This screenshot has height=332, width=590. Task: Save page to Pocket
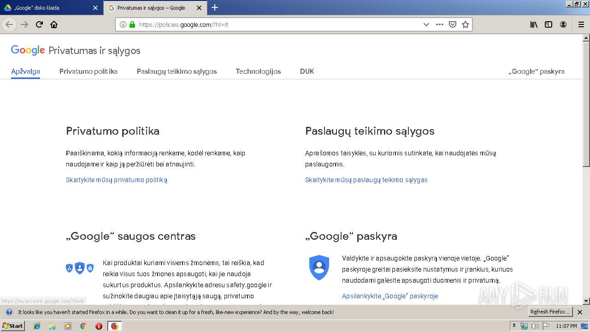click(453, 24)
